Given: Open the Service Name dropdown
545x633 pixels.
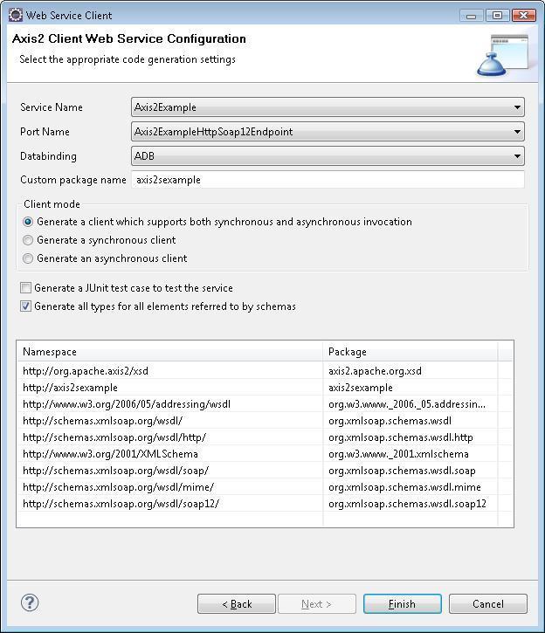Looking at the screenshot, I should coord(328,107).
